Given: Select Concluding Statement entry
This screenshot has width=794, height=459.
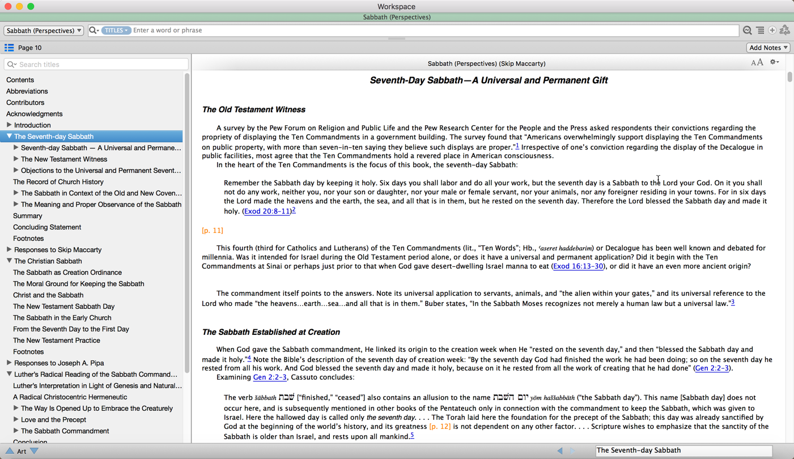Looking at the screenshot, I should click(x=47, y=227).
